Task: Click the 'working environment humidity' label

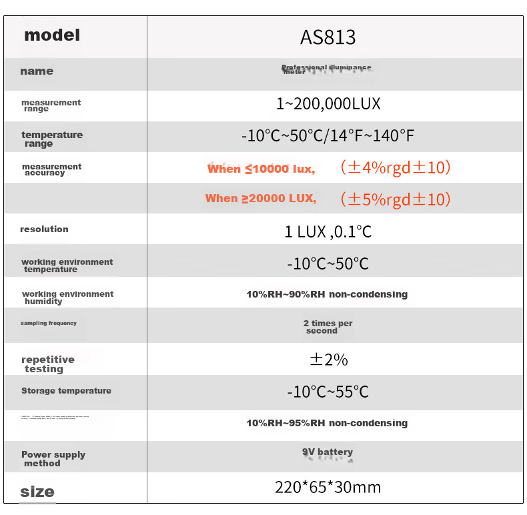Action: pyautogui.click(x=67, y=298)
